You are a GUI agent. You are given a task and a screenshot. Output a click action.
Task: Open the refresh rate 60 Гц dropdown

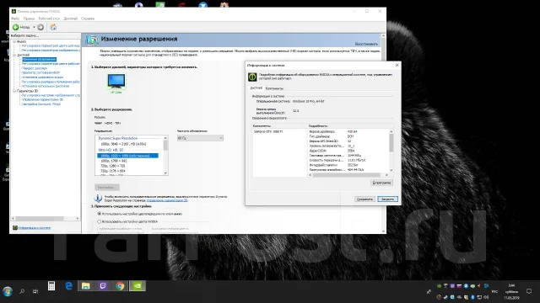[x=200, y=138]
